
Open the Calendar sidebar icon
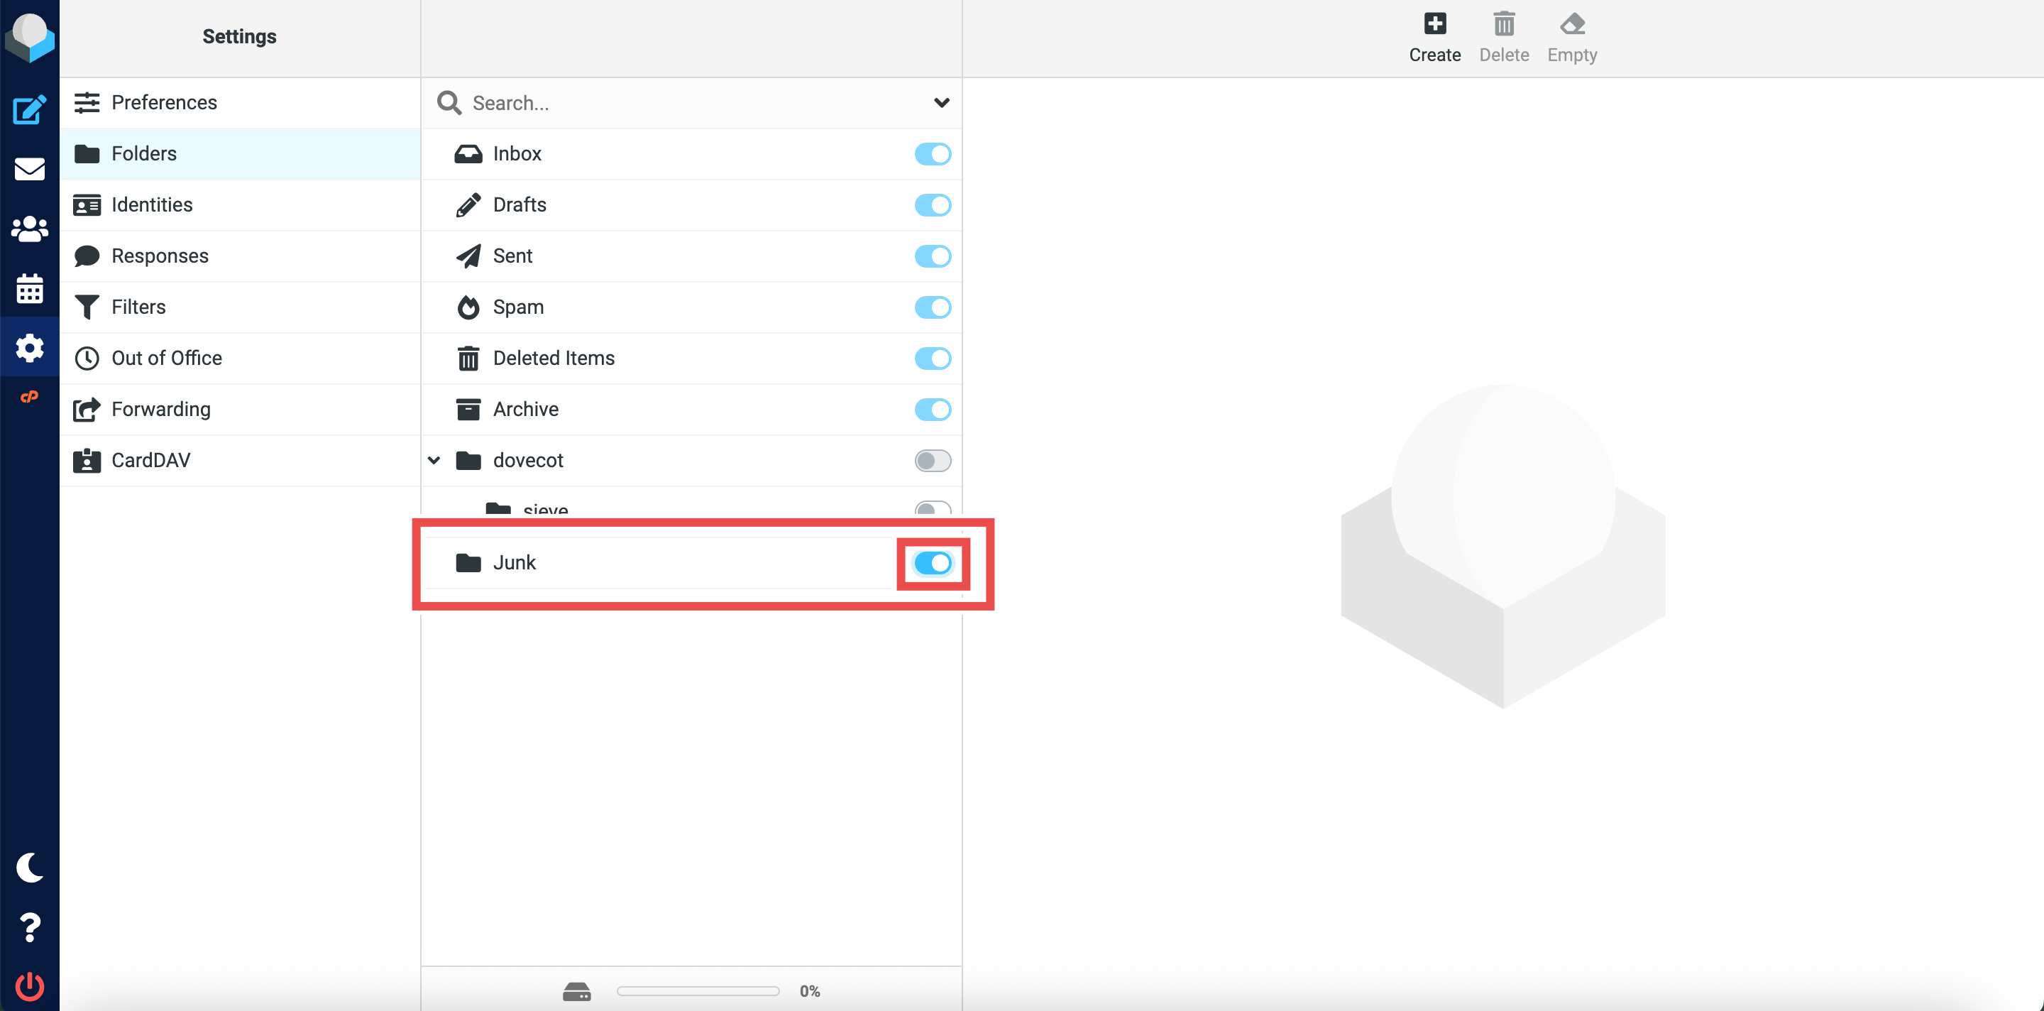29,289
